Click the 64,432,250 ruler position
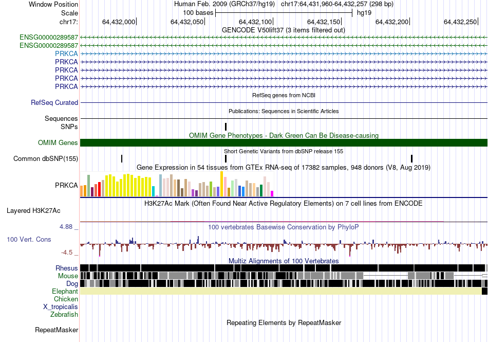Image resolution: width=488 pixels, height=342 pixels. (460, 22)
